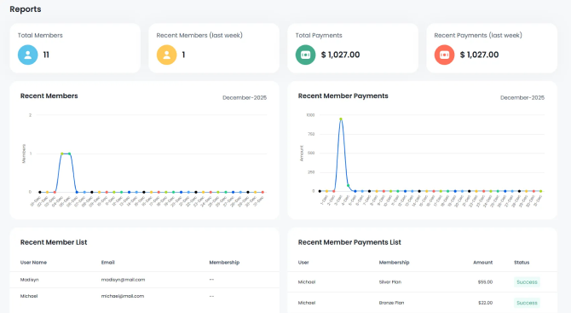Click second peak data point in Recent Members chart

pyautogui.click(x=69, y=154)
